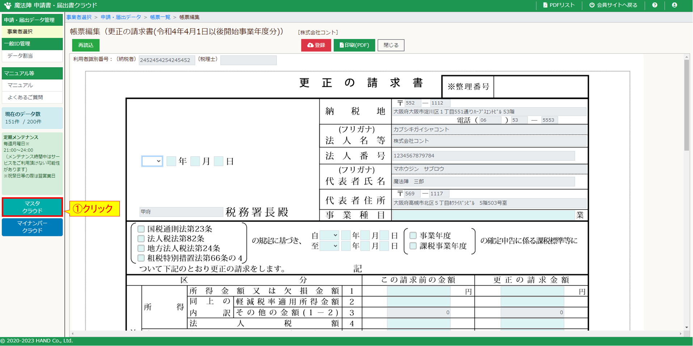Click the submission date 日 field

[x=219, y=161]
